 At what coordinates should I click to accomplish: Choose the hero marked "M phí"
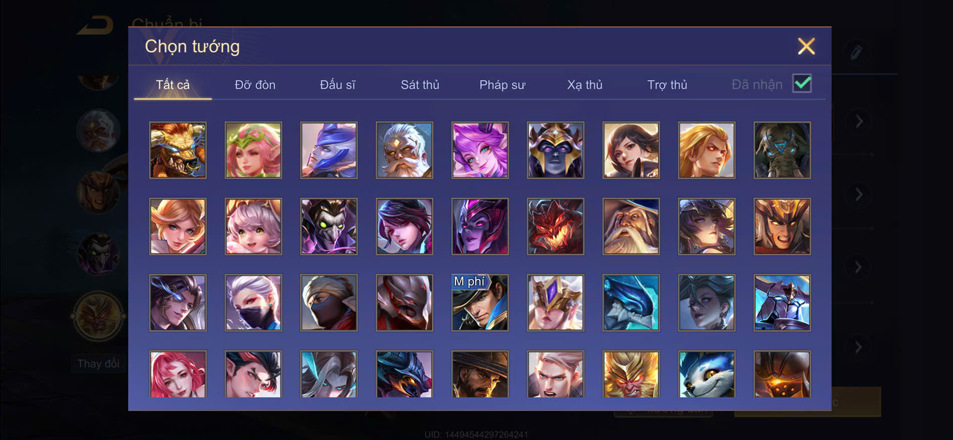480,303
